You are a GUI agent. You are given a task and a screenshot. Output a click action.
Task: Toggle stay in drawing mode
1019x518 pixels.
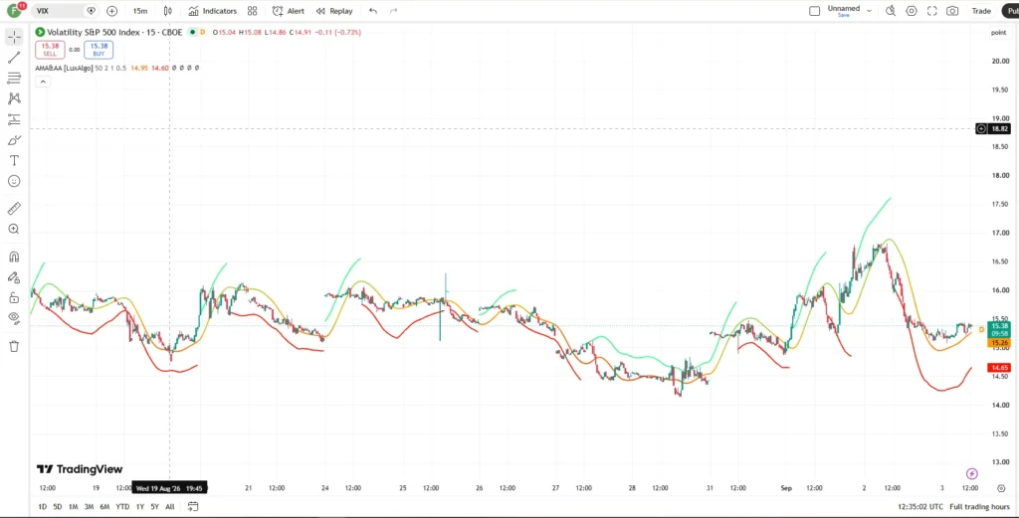tap(14, 277)
